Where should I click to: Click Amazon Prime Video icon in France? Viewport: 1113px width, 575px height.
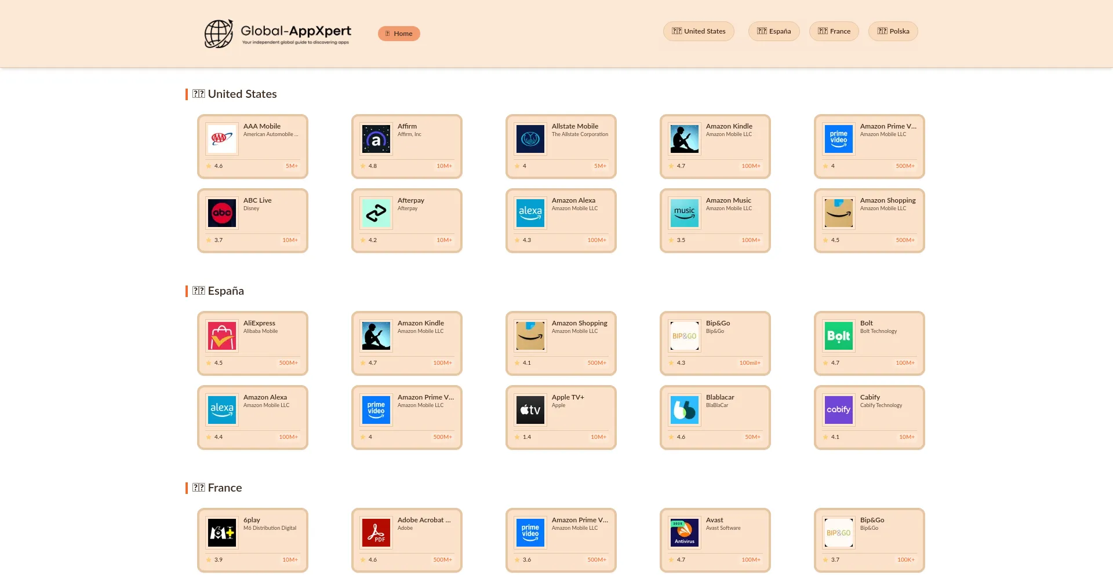click(530, 533)
